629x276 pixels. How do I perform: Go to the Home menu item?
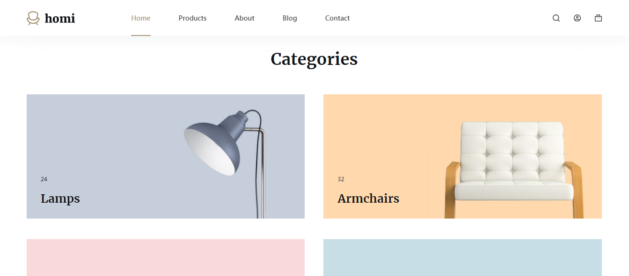(x=141, y=18)
